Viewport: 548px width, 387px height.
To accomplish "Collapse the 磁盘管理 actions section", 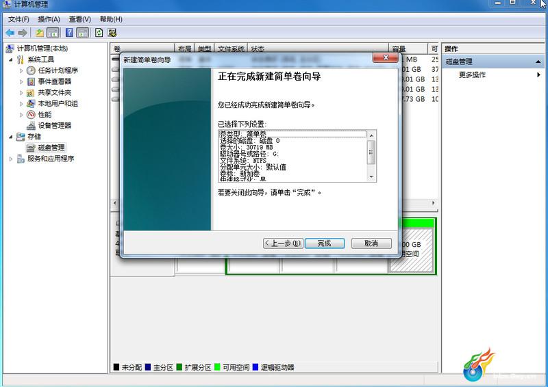I will pos(538,62).
